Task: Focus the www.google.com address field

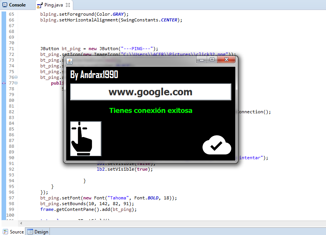Action: (x=150, y=92)
